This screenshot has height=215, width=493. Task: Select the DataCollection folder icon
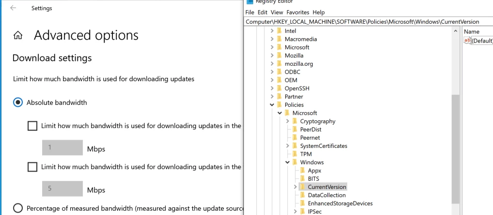pyautogui.click(x=303, y=195)
